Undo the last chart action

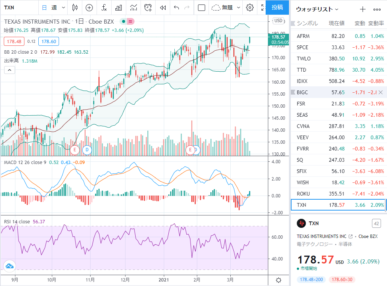pyautogui.click(x=176, y=8)
